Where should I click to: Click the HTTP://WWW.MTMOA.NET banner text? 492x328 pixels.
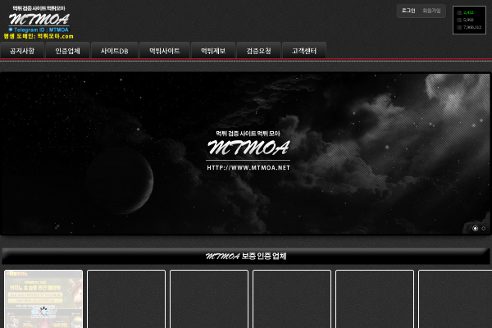(248, 167)
